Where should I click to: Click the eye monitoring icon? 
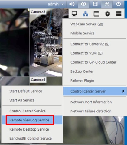click(83, 4)
